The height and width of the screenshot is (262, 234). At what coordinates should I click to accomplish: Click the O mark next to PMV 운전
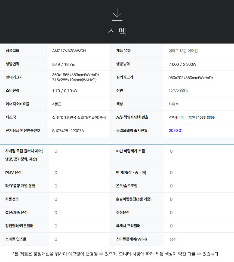56,172
